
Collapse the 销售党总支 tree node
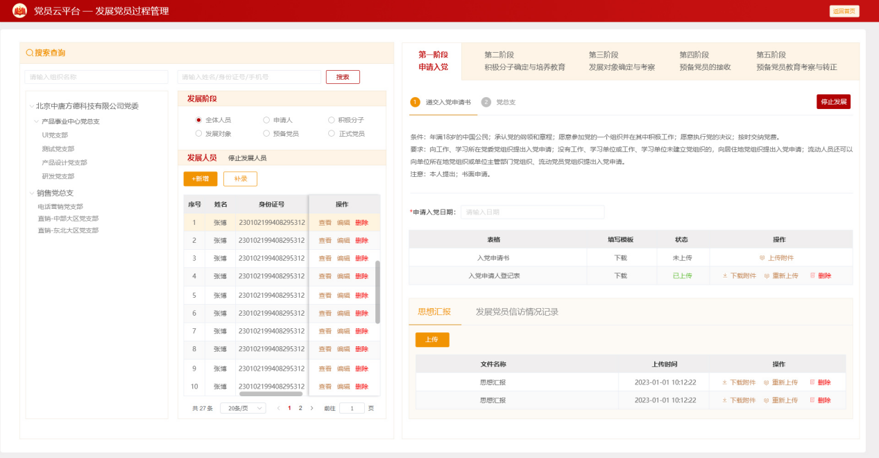(31, 194)
